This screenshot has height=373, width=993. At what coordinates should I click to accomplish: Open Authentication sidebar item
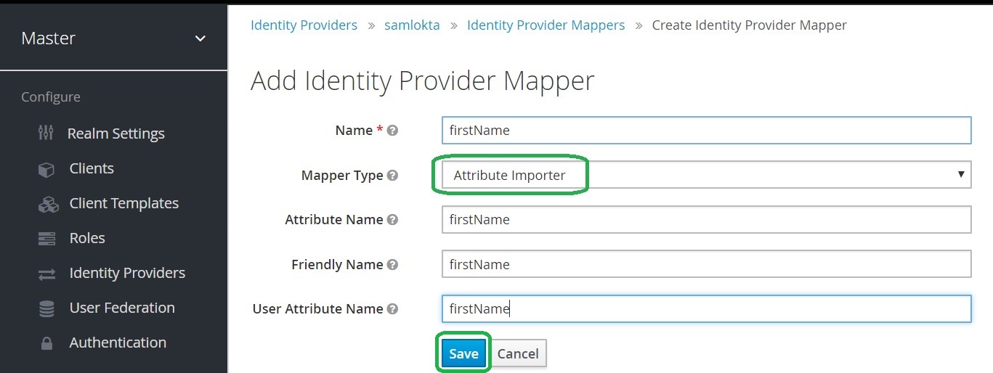pos(118,343)
